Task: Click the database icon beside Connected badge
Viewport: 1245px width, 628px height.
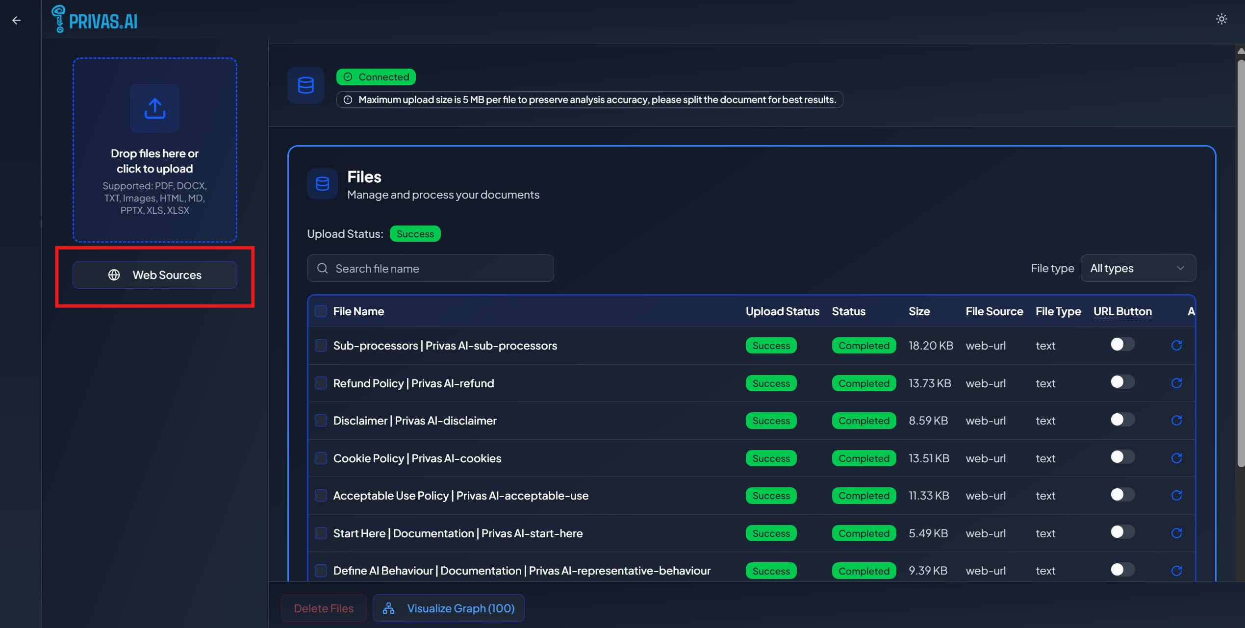Action: coord(305,85)
